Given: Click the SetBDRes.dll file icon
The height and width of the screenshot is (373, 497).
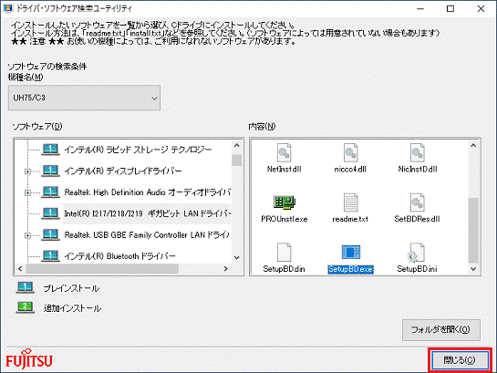Looking at the screenshot, I should click(417, 202).
